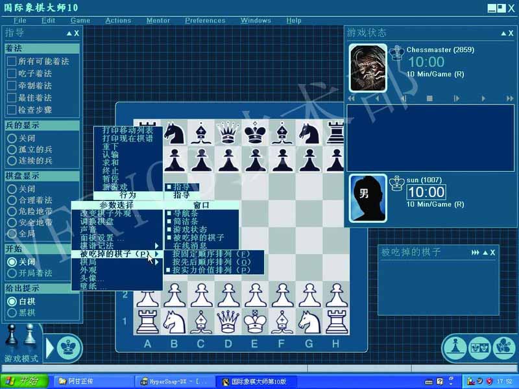Click the round king button beside 游戏模式
519x389 pixels.
point(69,348)
